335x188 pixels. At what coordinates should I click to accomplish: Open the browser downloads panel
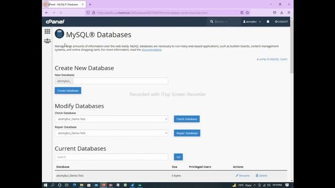pos(282,13)
